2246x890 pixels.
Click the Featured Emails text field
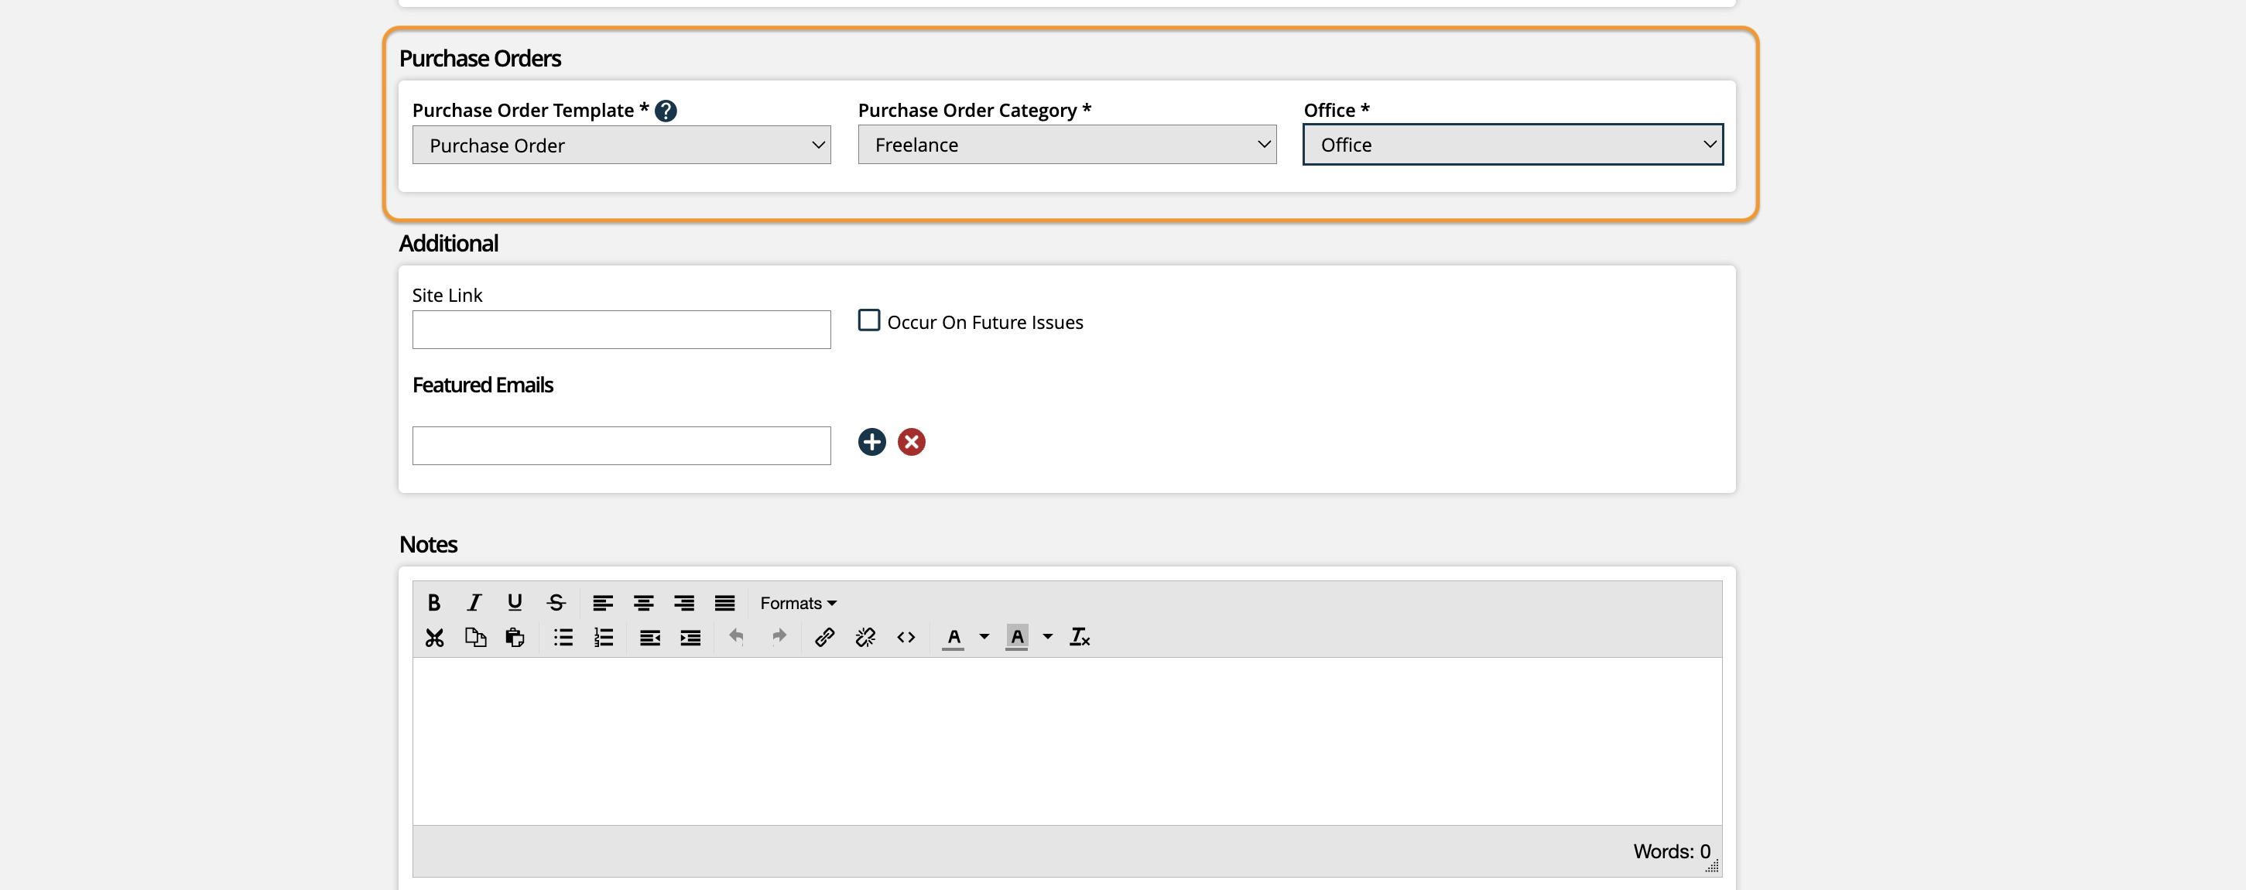[x=621, y=446]
